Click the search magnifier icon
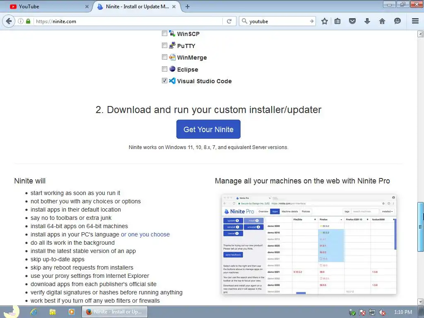This screenshot has height=318, width=424. click(244, 21)
